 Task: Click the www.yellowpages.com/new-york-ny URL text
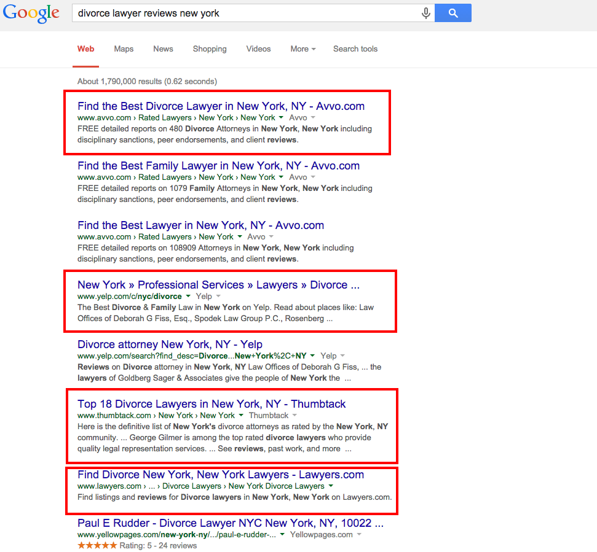click(x=176, y=535)
